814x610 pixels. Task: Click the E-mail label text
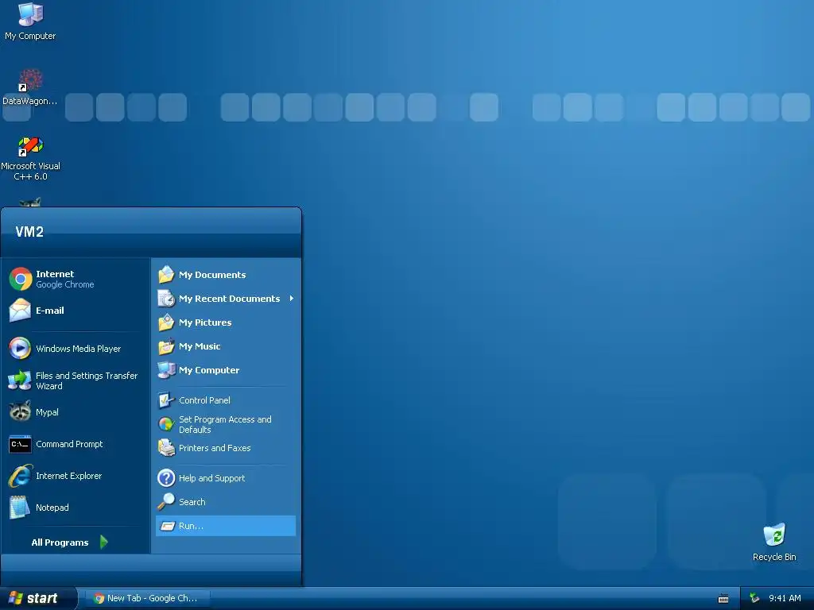point(50,311)
